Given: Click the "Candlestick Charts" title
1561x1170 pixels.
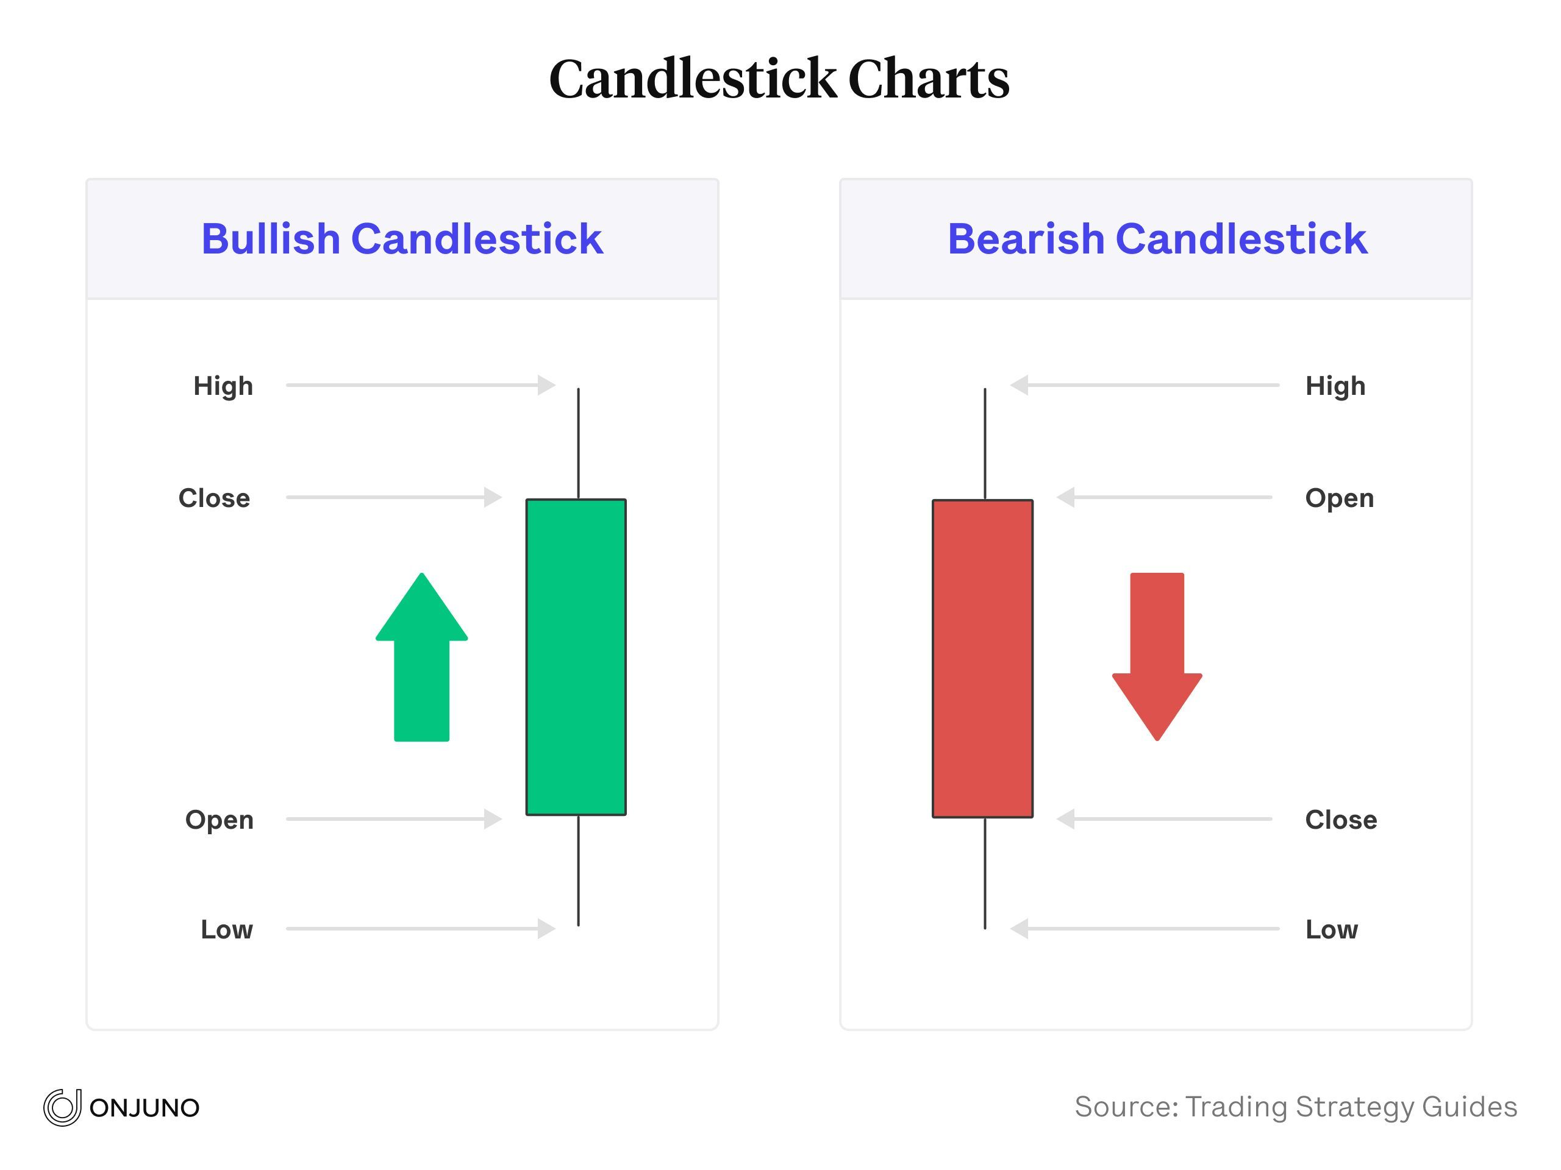Looking at the screenshot, I should (779, 78).
